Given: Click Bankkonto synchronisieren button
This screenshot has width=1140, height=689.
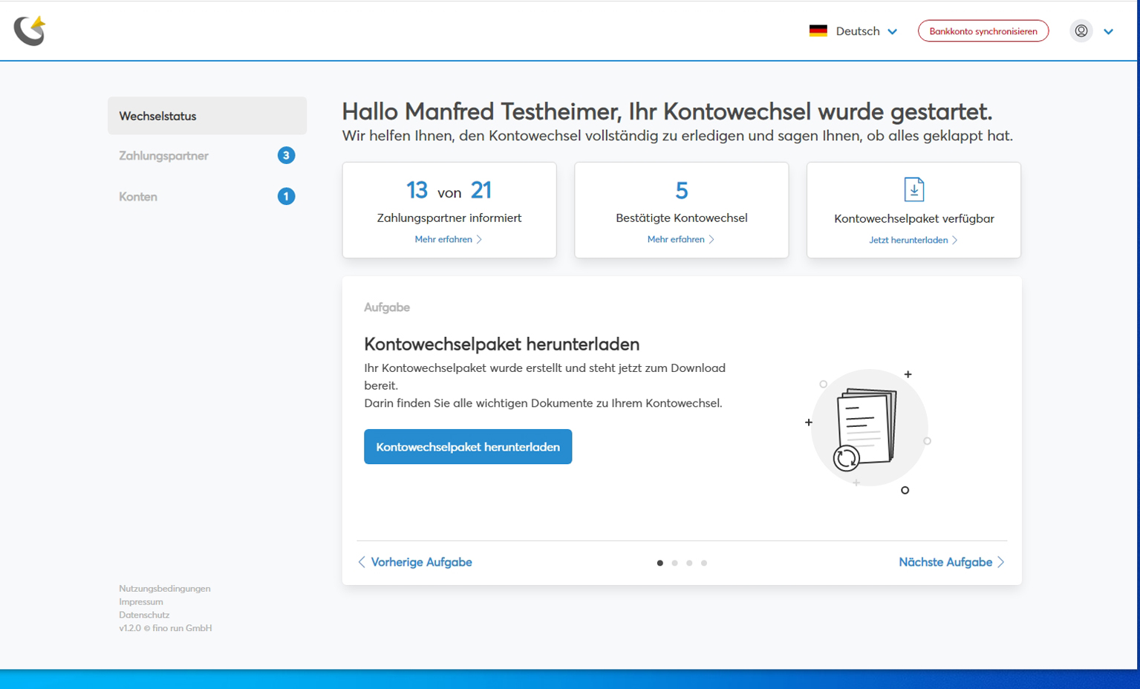Looking at the screenshot, I should [x=983, y=31].
